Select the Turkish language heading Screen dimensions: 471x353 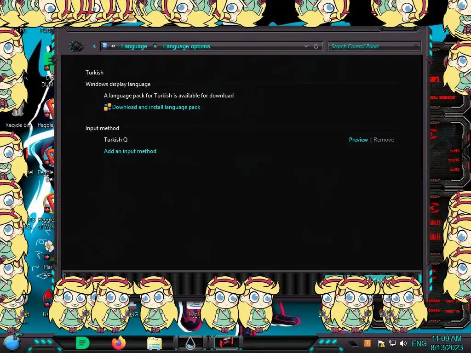94,73
